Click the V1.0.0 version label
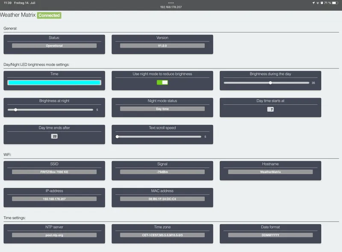 [162, 46]
